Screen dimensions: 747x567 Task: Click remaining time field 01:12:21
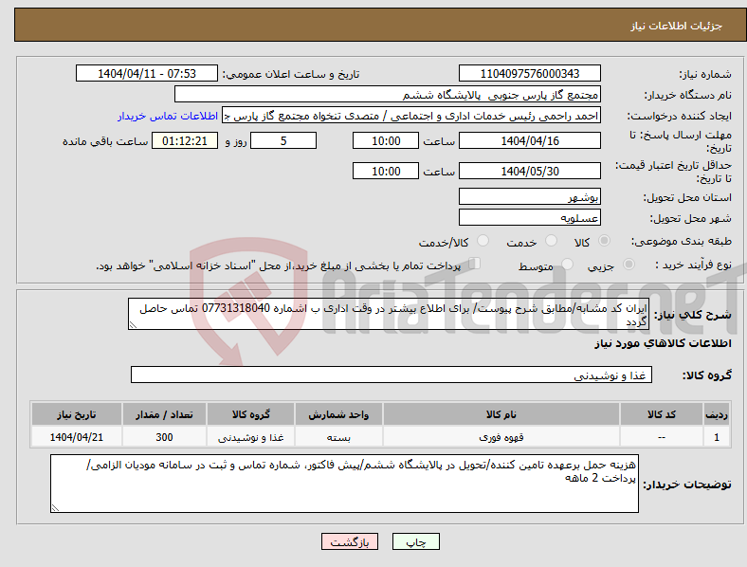[185, 140]
